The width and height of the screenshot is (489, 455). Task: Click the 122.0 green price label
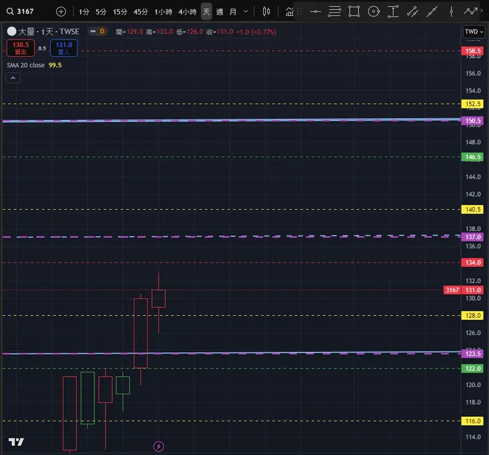coord(472,369)
